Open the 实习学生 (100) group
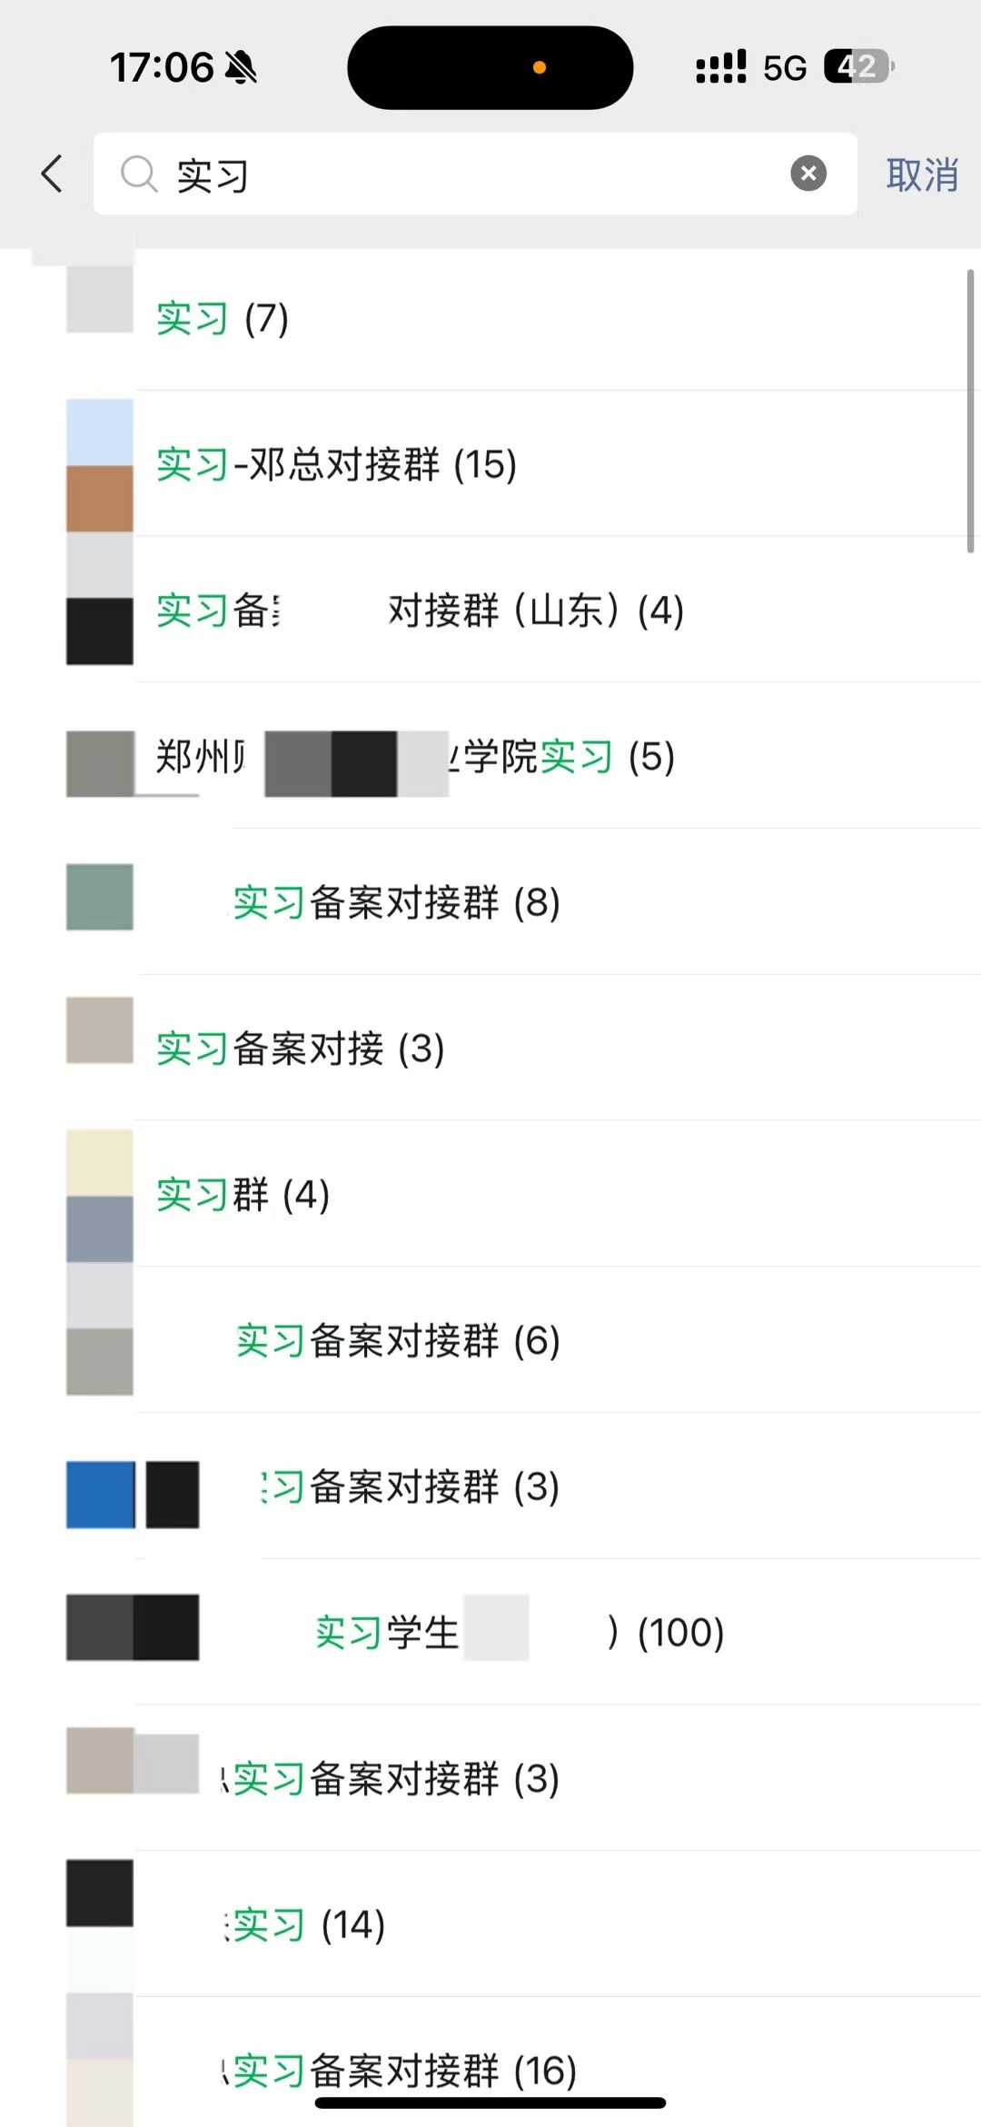This screenshot has height=2127, width=981. click(x=490, y=1633)
